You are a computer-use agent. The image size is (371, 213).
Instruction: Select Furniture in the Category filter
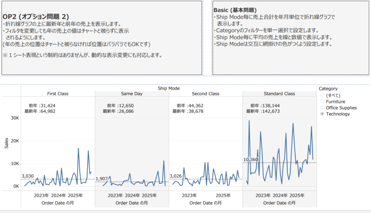pos(323,102)
